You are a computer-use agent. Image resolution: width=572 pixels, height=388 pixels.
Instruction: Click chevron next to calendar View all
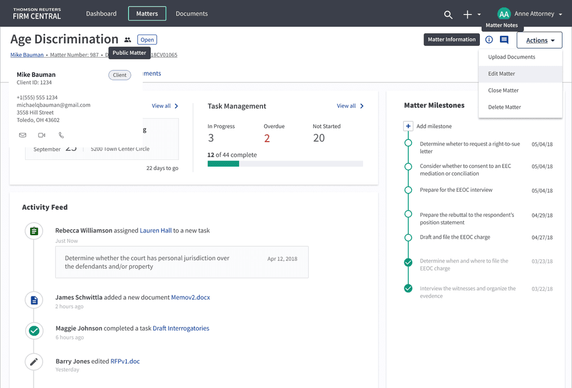[x=177, y=106]
